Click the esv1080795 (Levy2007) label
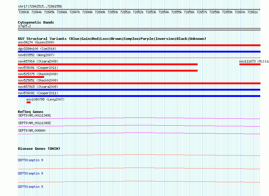This screenshot has width=269, height=196. tap(45, 99)
